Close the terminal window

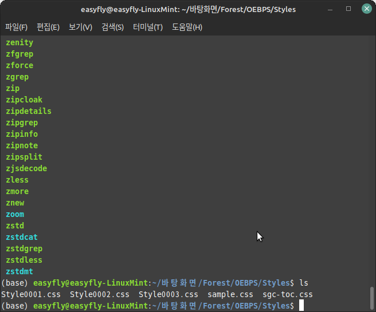[367, 9]
